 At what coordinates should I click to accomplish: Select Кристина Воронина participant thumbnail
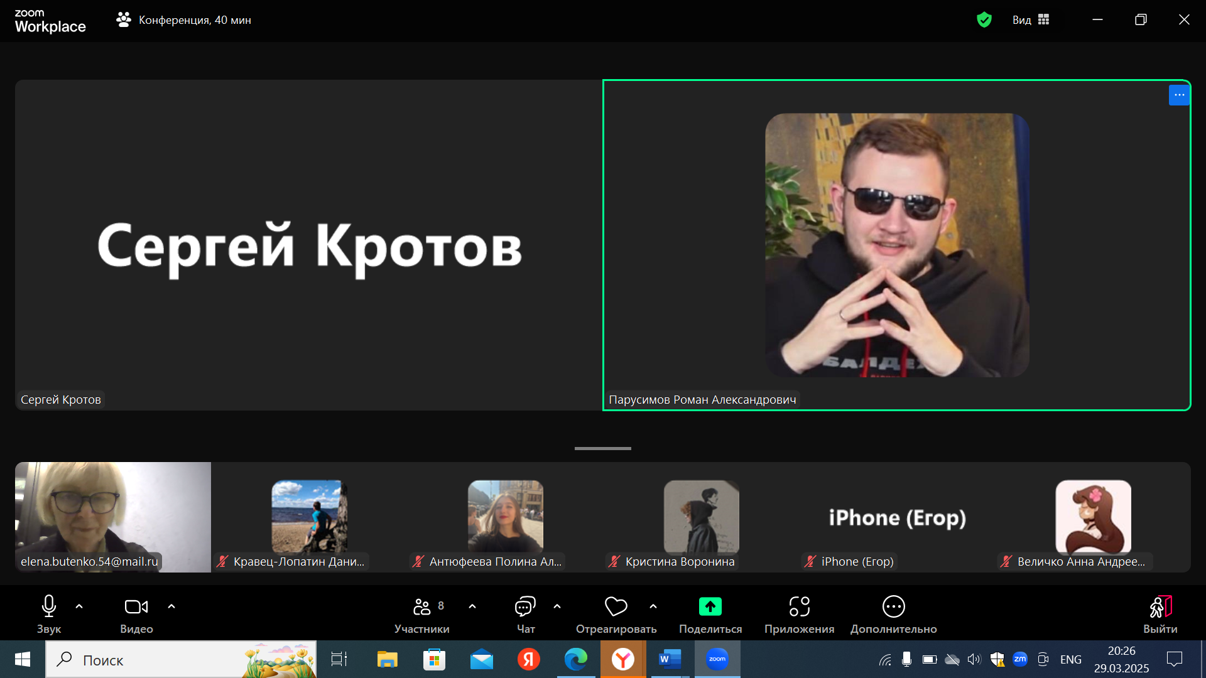click(x=701, y=517)
